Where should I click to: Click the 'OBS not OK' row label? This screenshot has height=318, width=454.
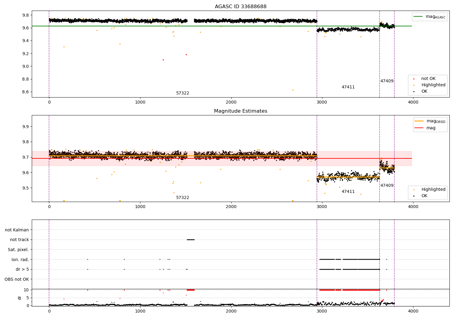coord(17,280)
